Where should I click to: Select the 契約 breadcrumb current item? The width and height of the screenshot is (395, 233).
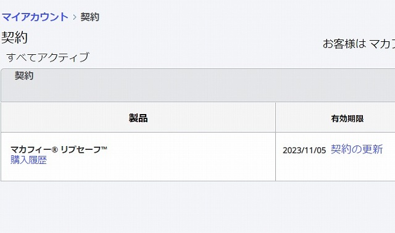(x=90, y=17)
